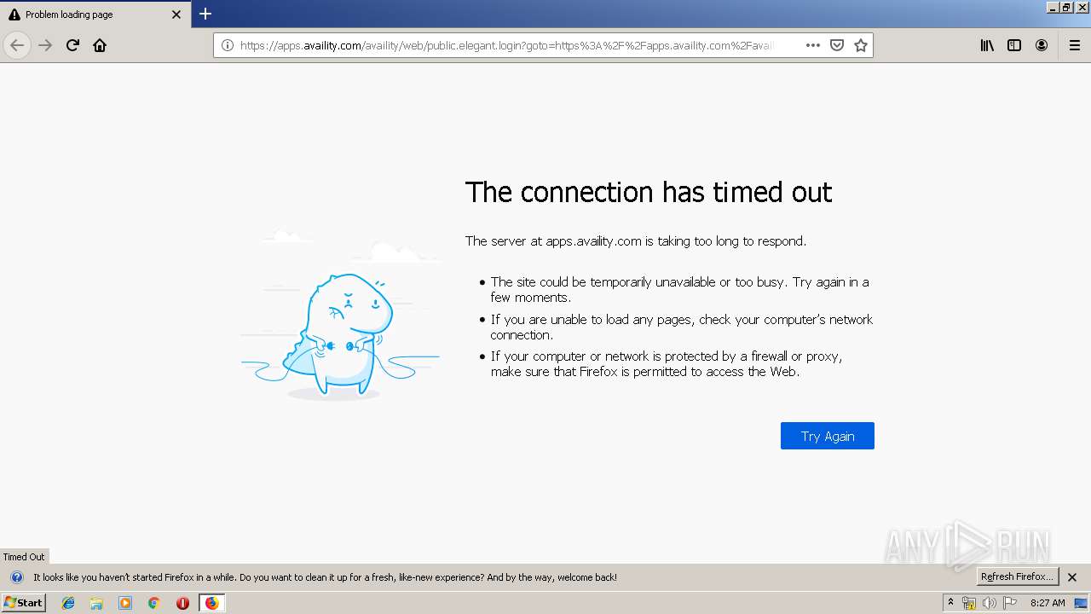Click the Refresh Firefox button
Screen dimensions: 1091x614
coord(1018,576)
